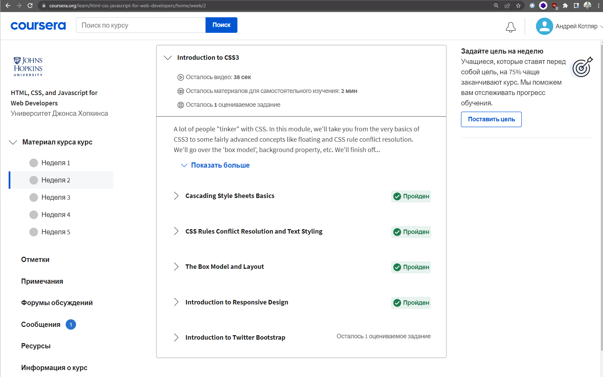Click Поставить цель button
Viewport: 603px width, 377px height.
tap(491, 119)
